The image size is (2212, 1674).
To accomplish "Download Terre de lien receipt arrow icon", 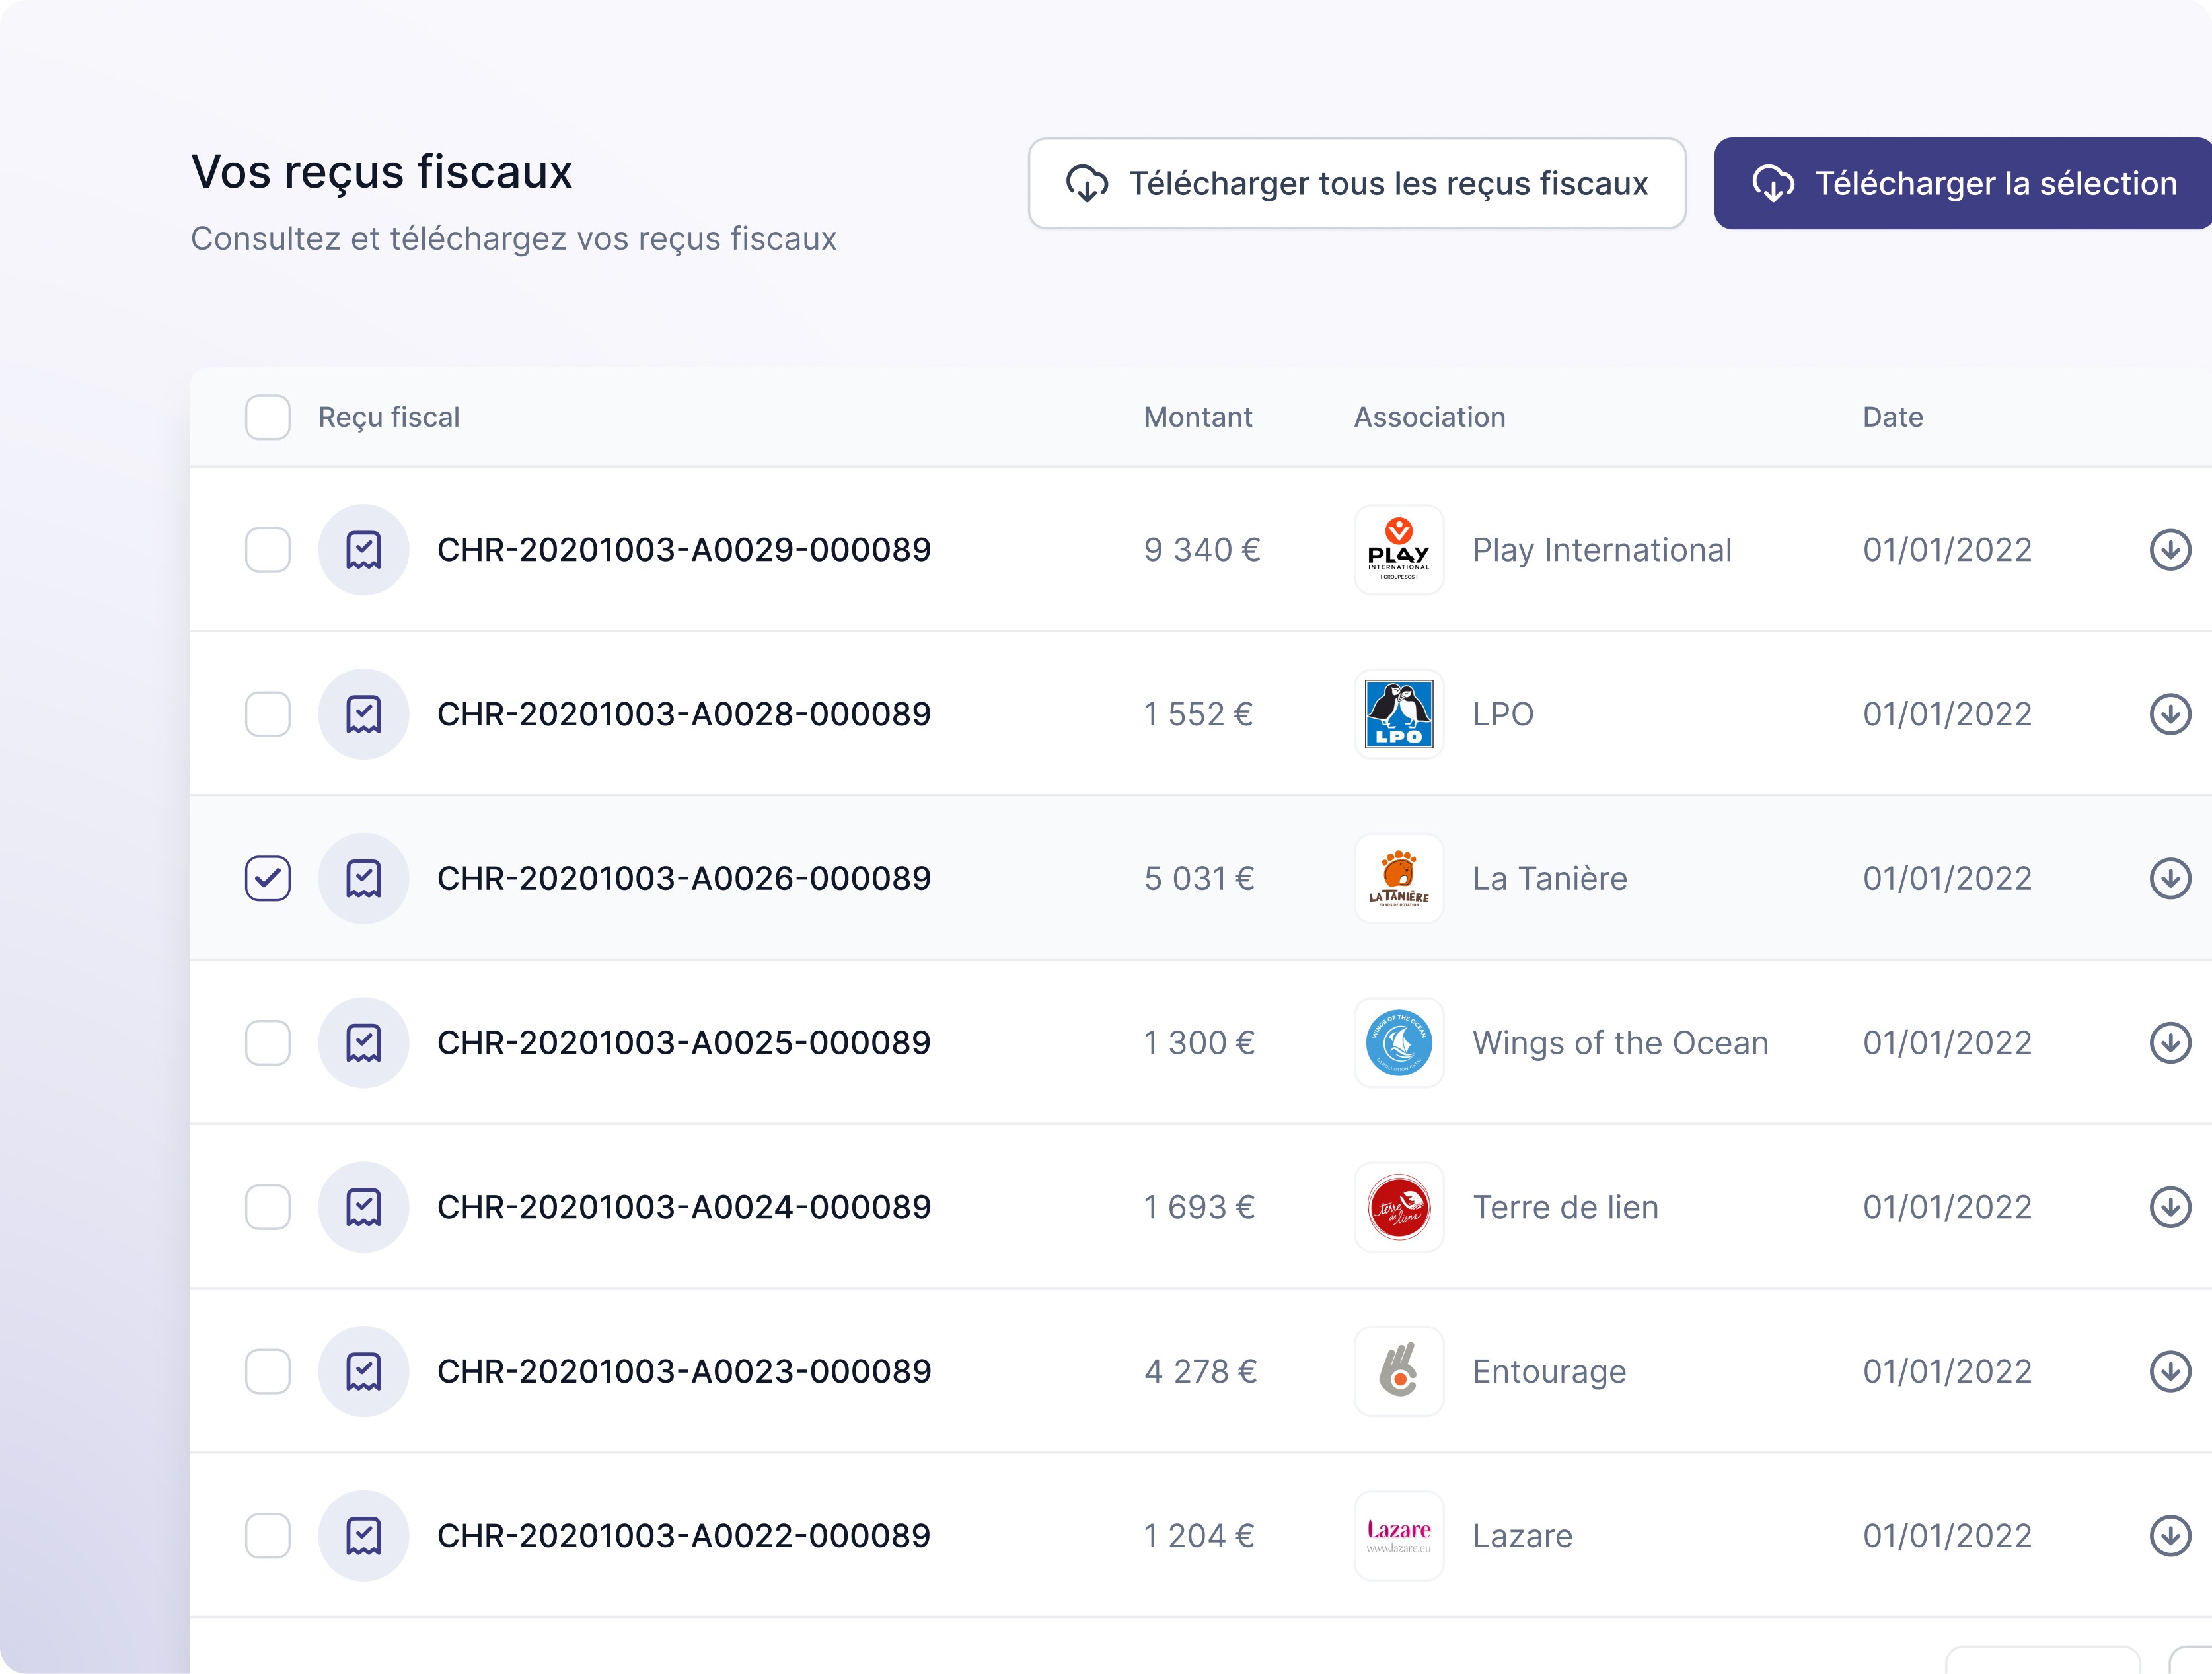I will [2169, 1207].
